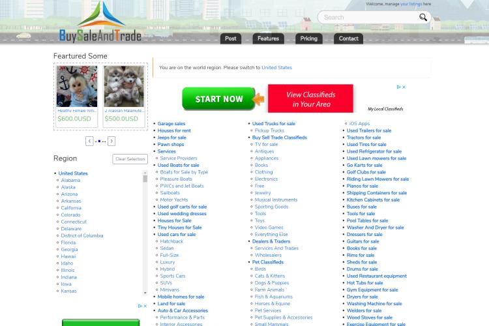Open the Alaskan Malamute puppies thumbnail
The width and height of the screenshot is (489, 326).
(124, 87)
